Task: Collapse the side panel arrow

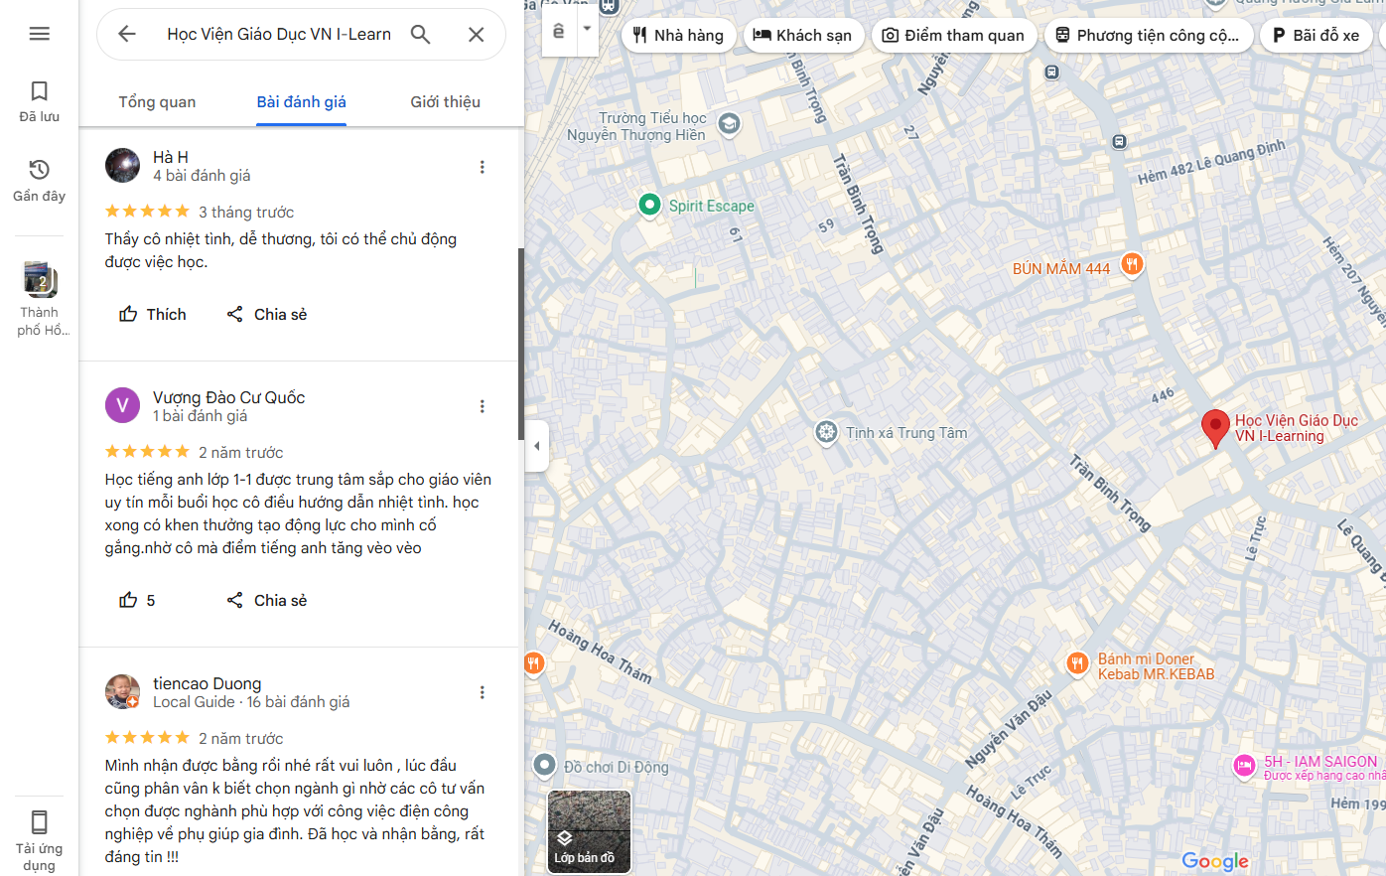Action: 536,446
